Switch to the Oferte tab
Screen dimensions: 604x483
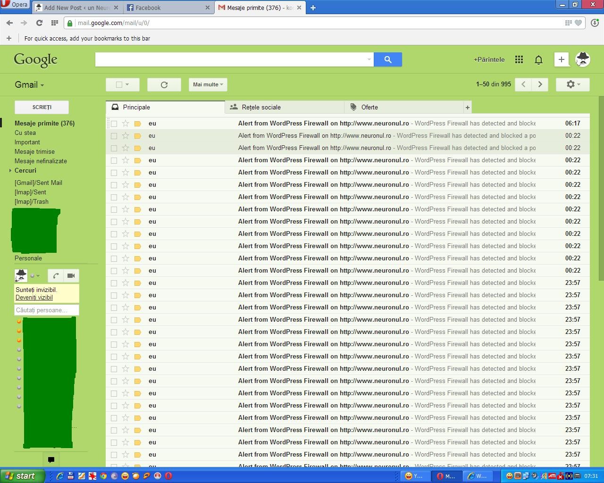pyautogui.click(x=404, y=108)
